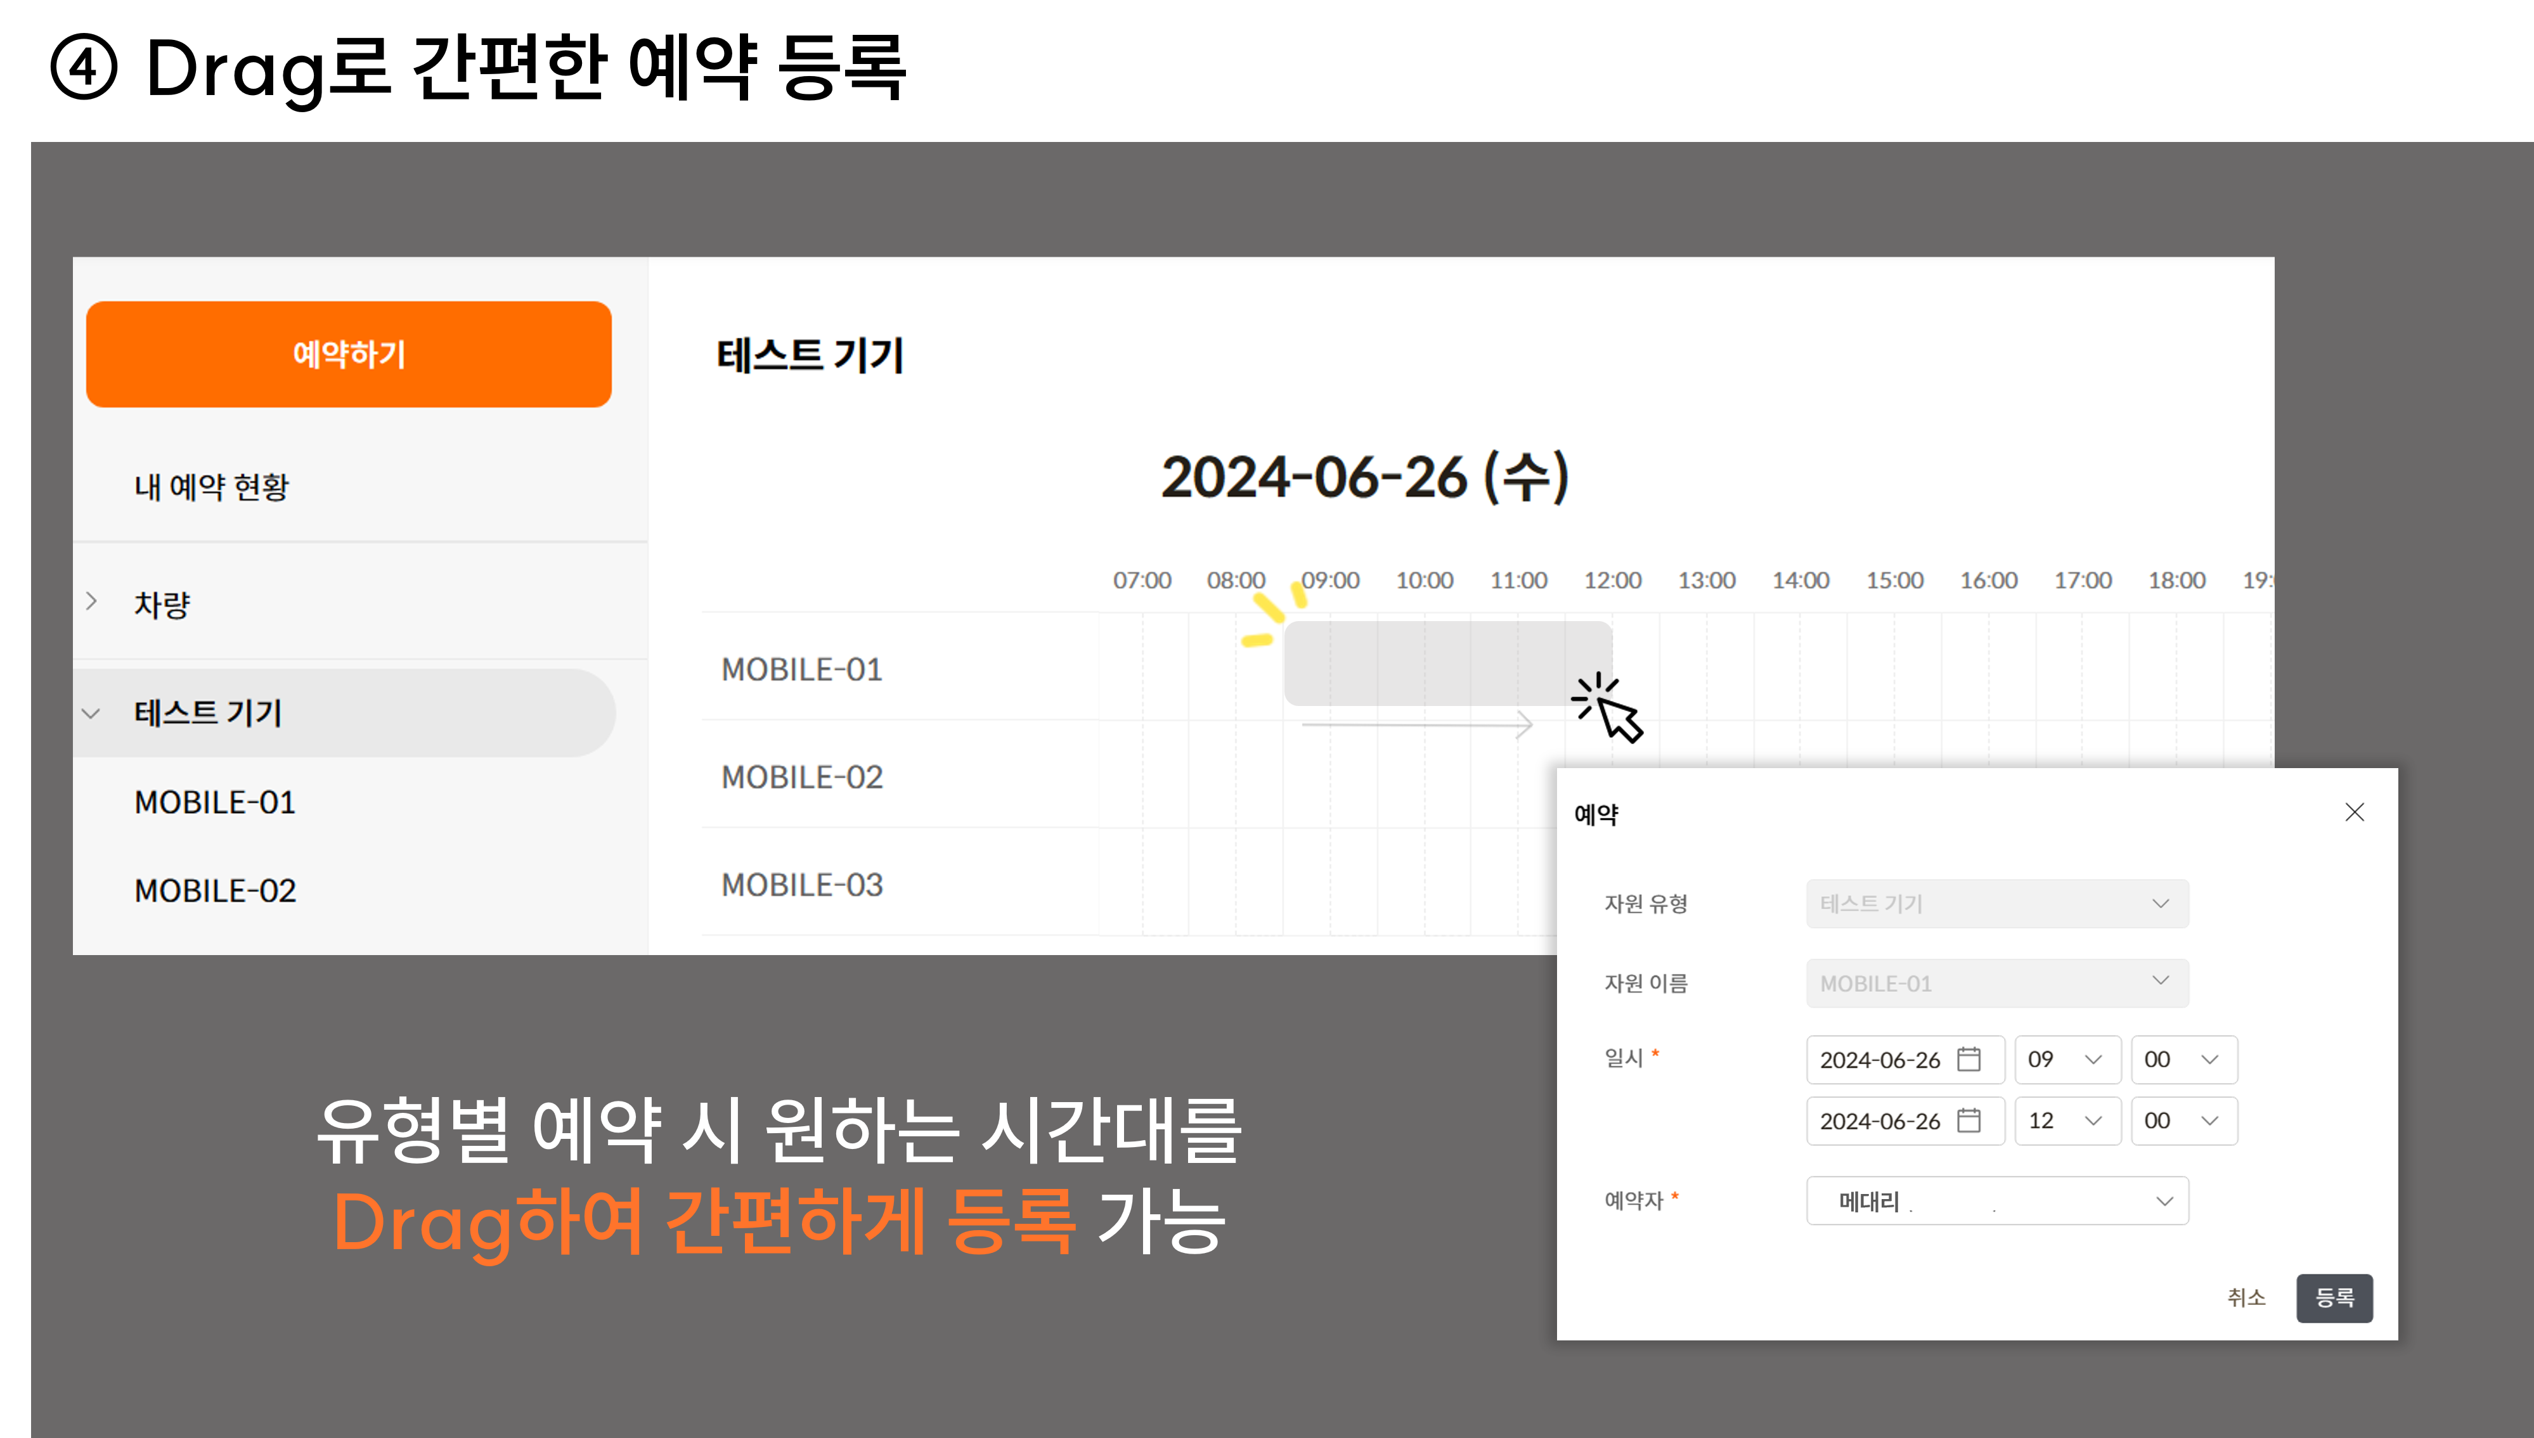Select MOBILE-01 in the sidebar

(216, 802)
